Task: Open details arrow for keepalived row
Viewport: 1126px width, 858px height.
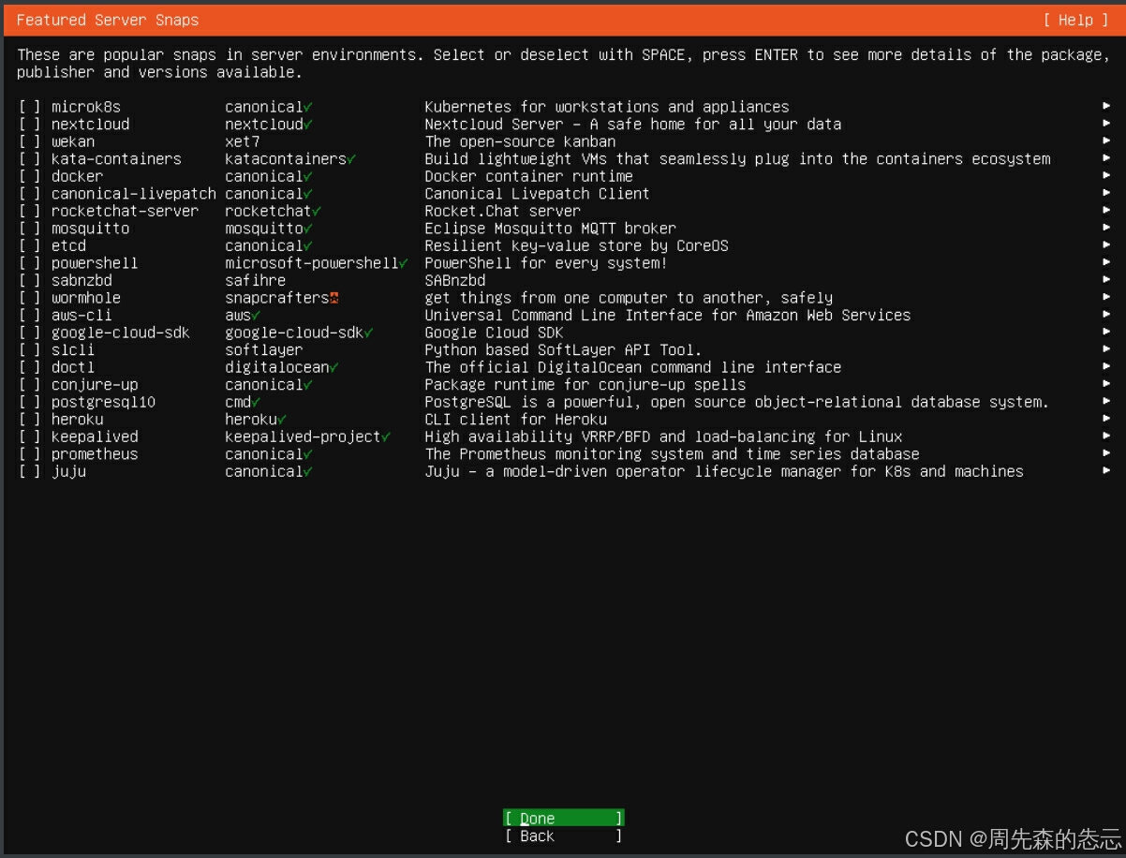Action: [1106, 436]
